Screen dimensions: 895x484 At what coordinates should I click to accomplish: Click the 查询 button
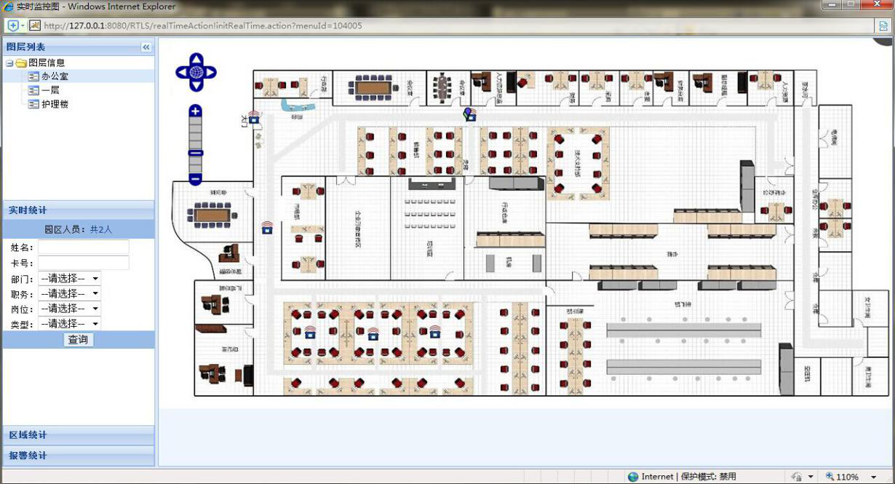point(78,340)
